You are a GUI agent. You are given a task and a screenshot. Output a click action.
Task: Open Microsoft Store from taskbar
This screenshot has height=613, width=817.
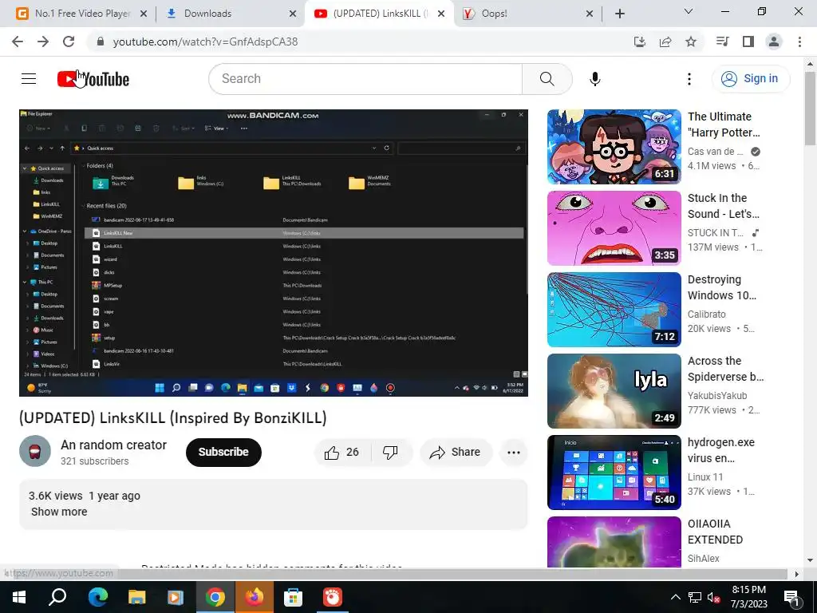click(x=294, y=597)
